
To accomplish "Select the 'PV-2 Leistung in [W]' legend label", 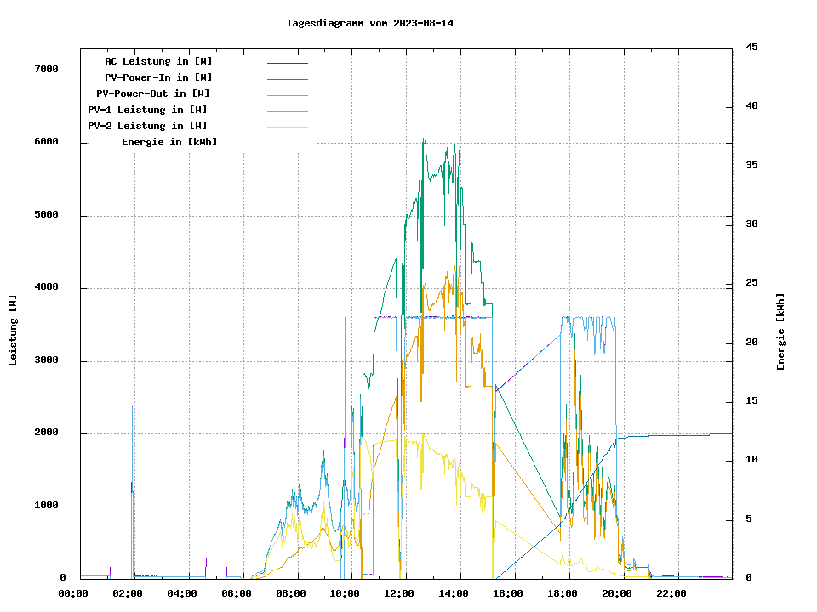I will [x=147, y=126].
